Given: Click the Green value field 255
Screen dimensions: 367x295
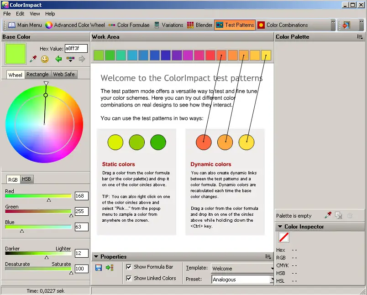Looking at the screenshot, I should point(81,211).
